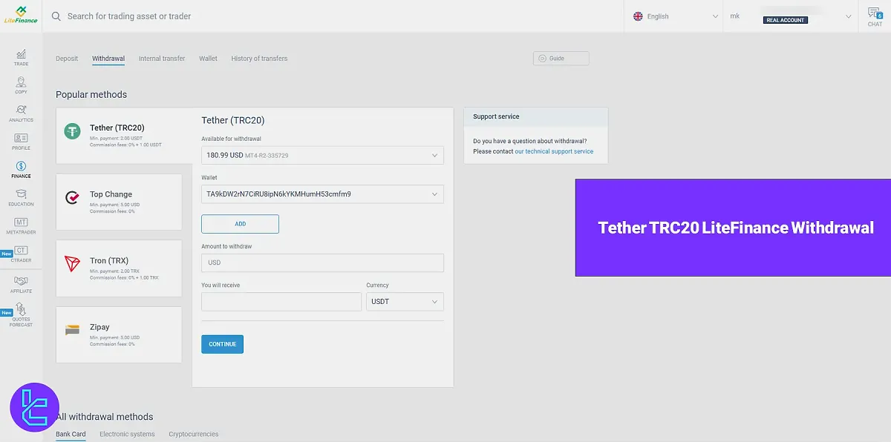This screenshot has height=442, width=891.
Task: Click the CONTINUE button
Action: click(x=222, y=343)
